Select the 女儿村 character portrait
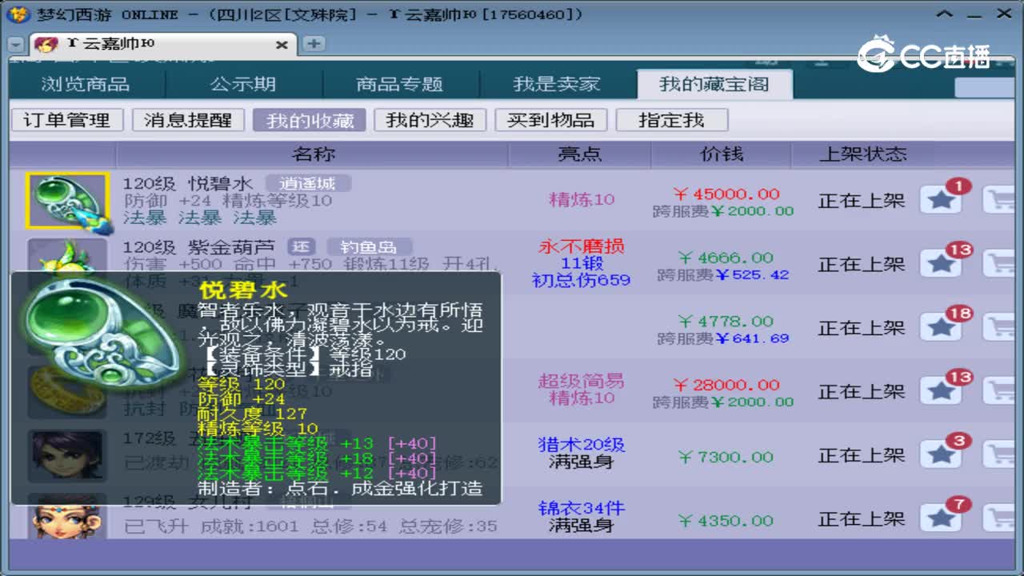1024x576 pixels. [66, 516]
